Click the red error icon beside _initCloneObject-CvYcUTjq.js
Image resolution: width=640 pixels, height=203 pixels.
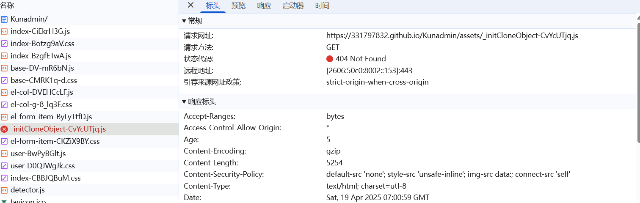tap(4, 129)
